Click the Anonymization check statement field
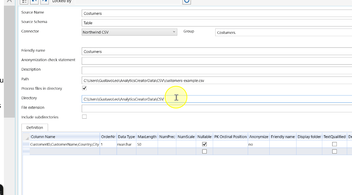The height and width of the screenshot is (195, 352). pyautogui.click(x=217, y=61)
